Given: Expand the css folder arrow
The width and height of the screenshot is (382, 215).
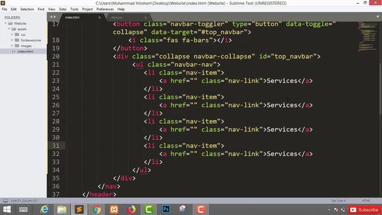Looking at the screenshot, I should [12, 35].
